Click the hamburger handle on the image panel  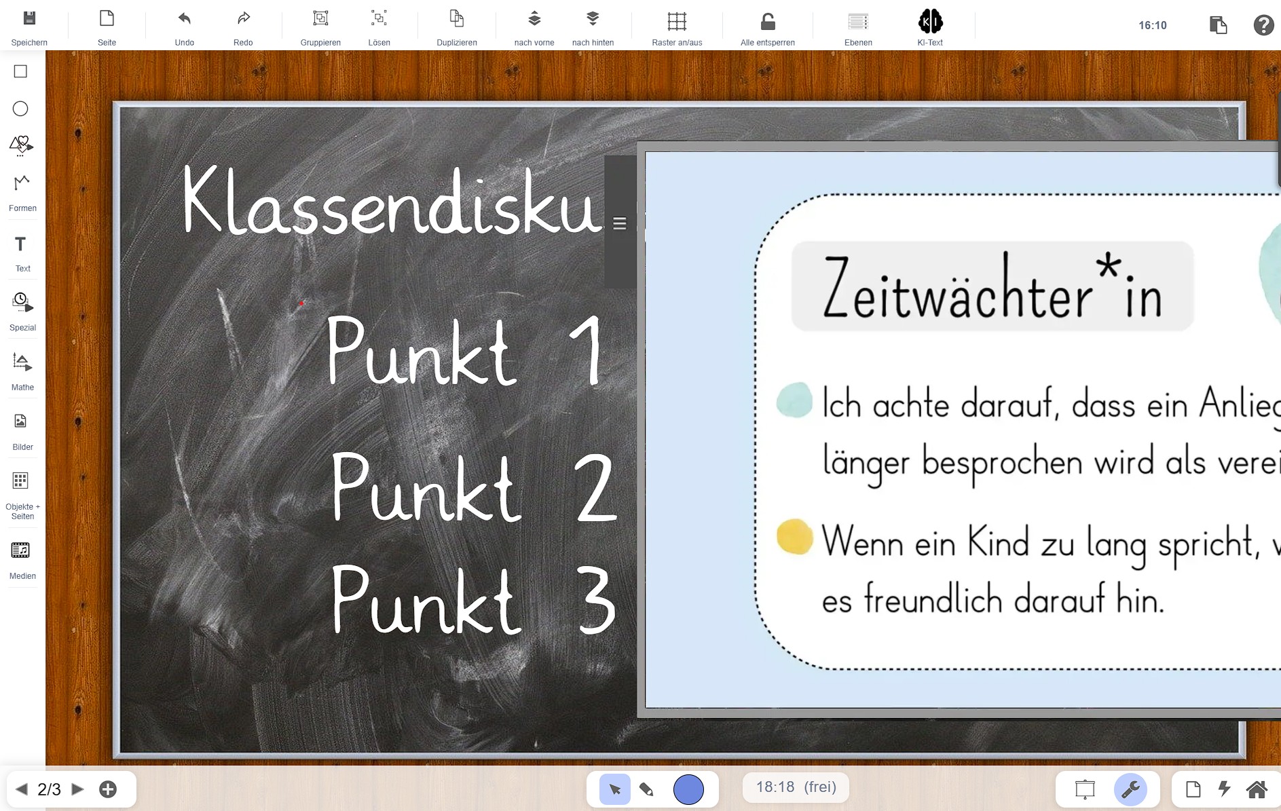point(620,223)
